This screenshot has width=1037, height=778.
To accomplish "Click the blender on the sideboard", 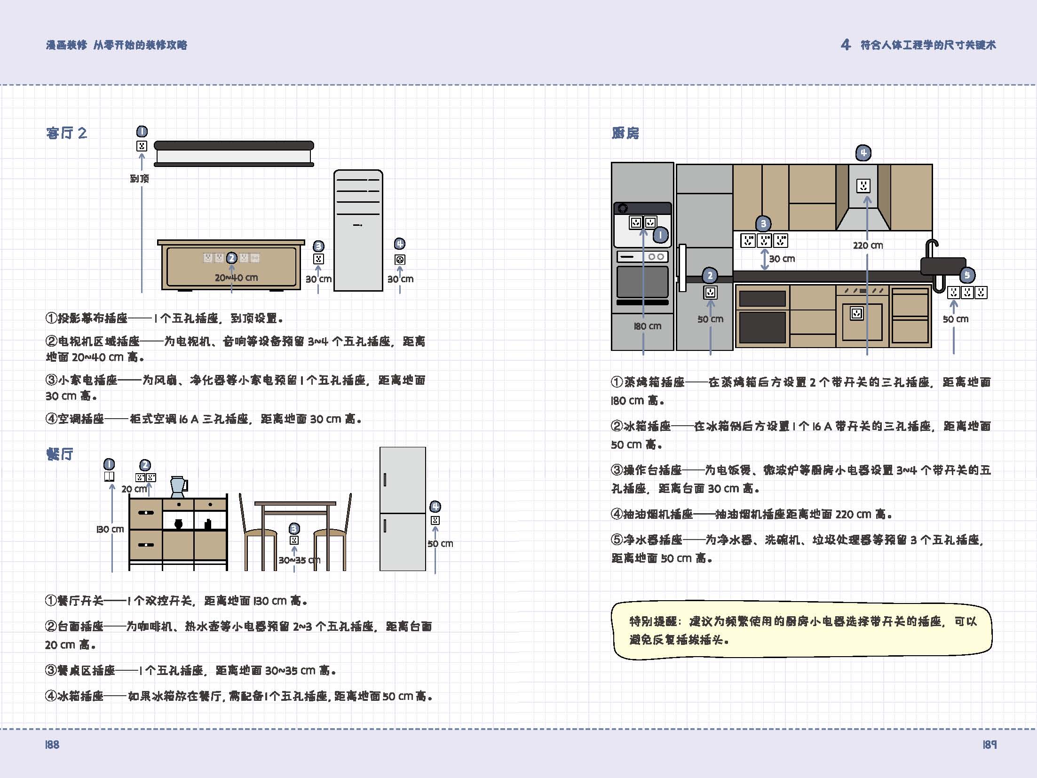I will (x=178, y=487).
